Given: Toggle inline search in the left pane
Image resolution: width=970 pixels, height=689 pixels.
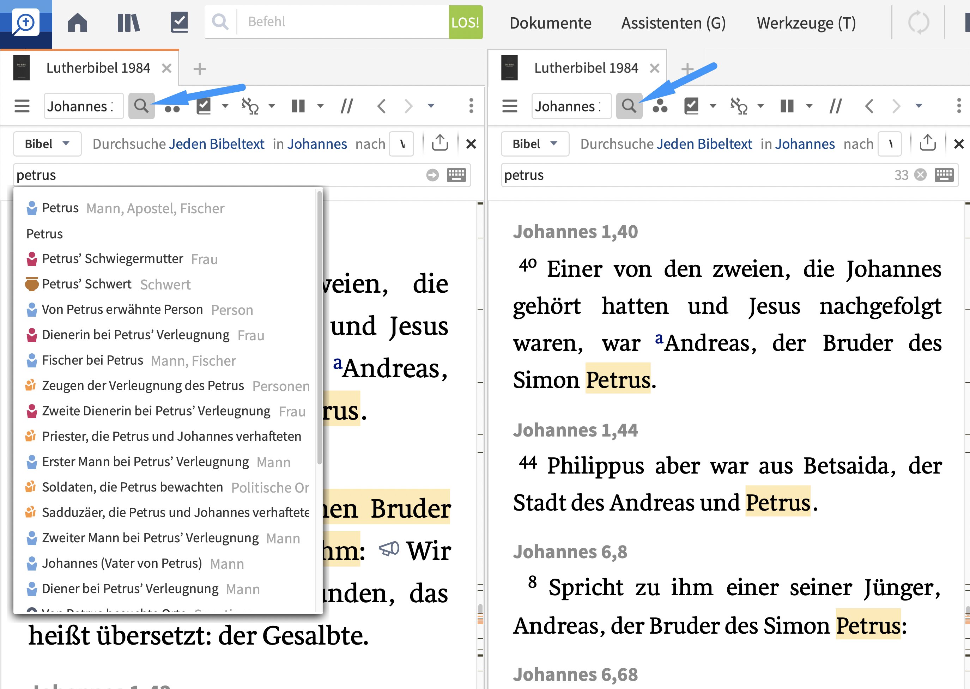Looking at the screenshot, I should [x=141, y=106].
